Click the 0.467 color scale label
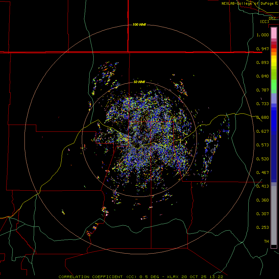Image resolution: width=279 pixels, height=279 pixels. click(x=263, y=173)
